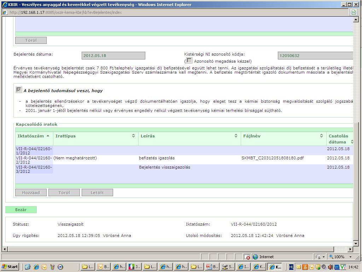
Task: Select row VII-R-044/02160-1/2012
Action: pyautogui.click(x=184, y=151)
